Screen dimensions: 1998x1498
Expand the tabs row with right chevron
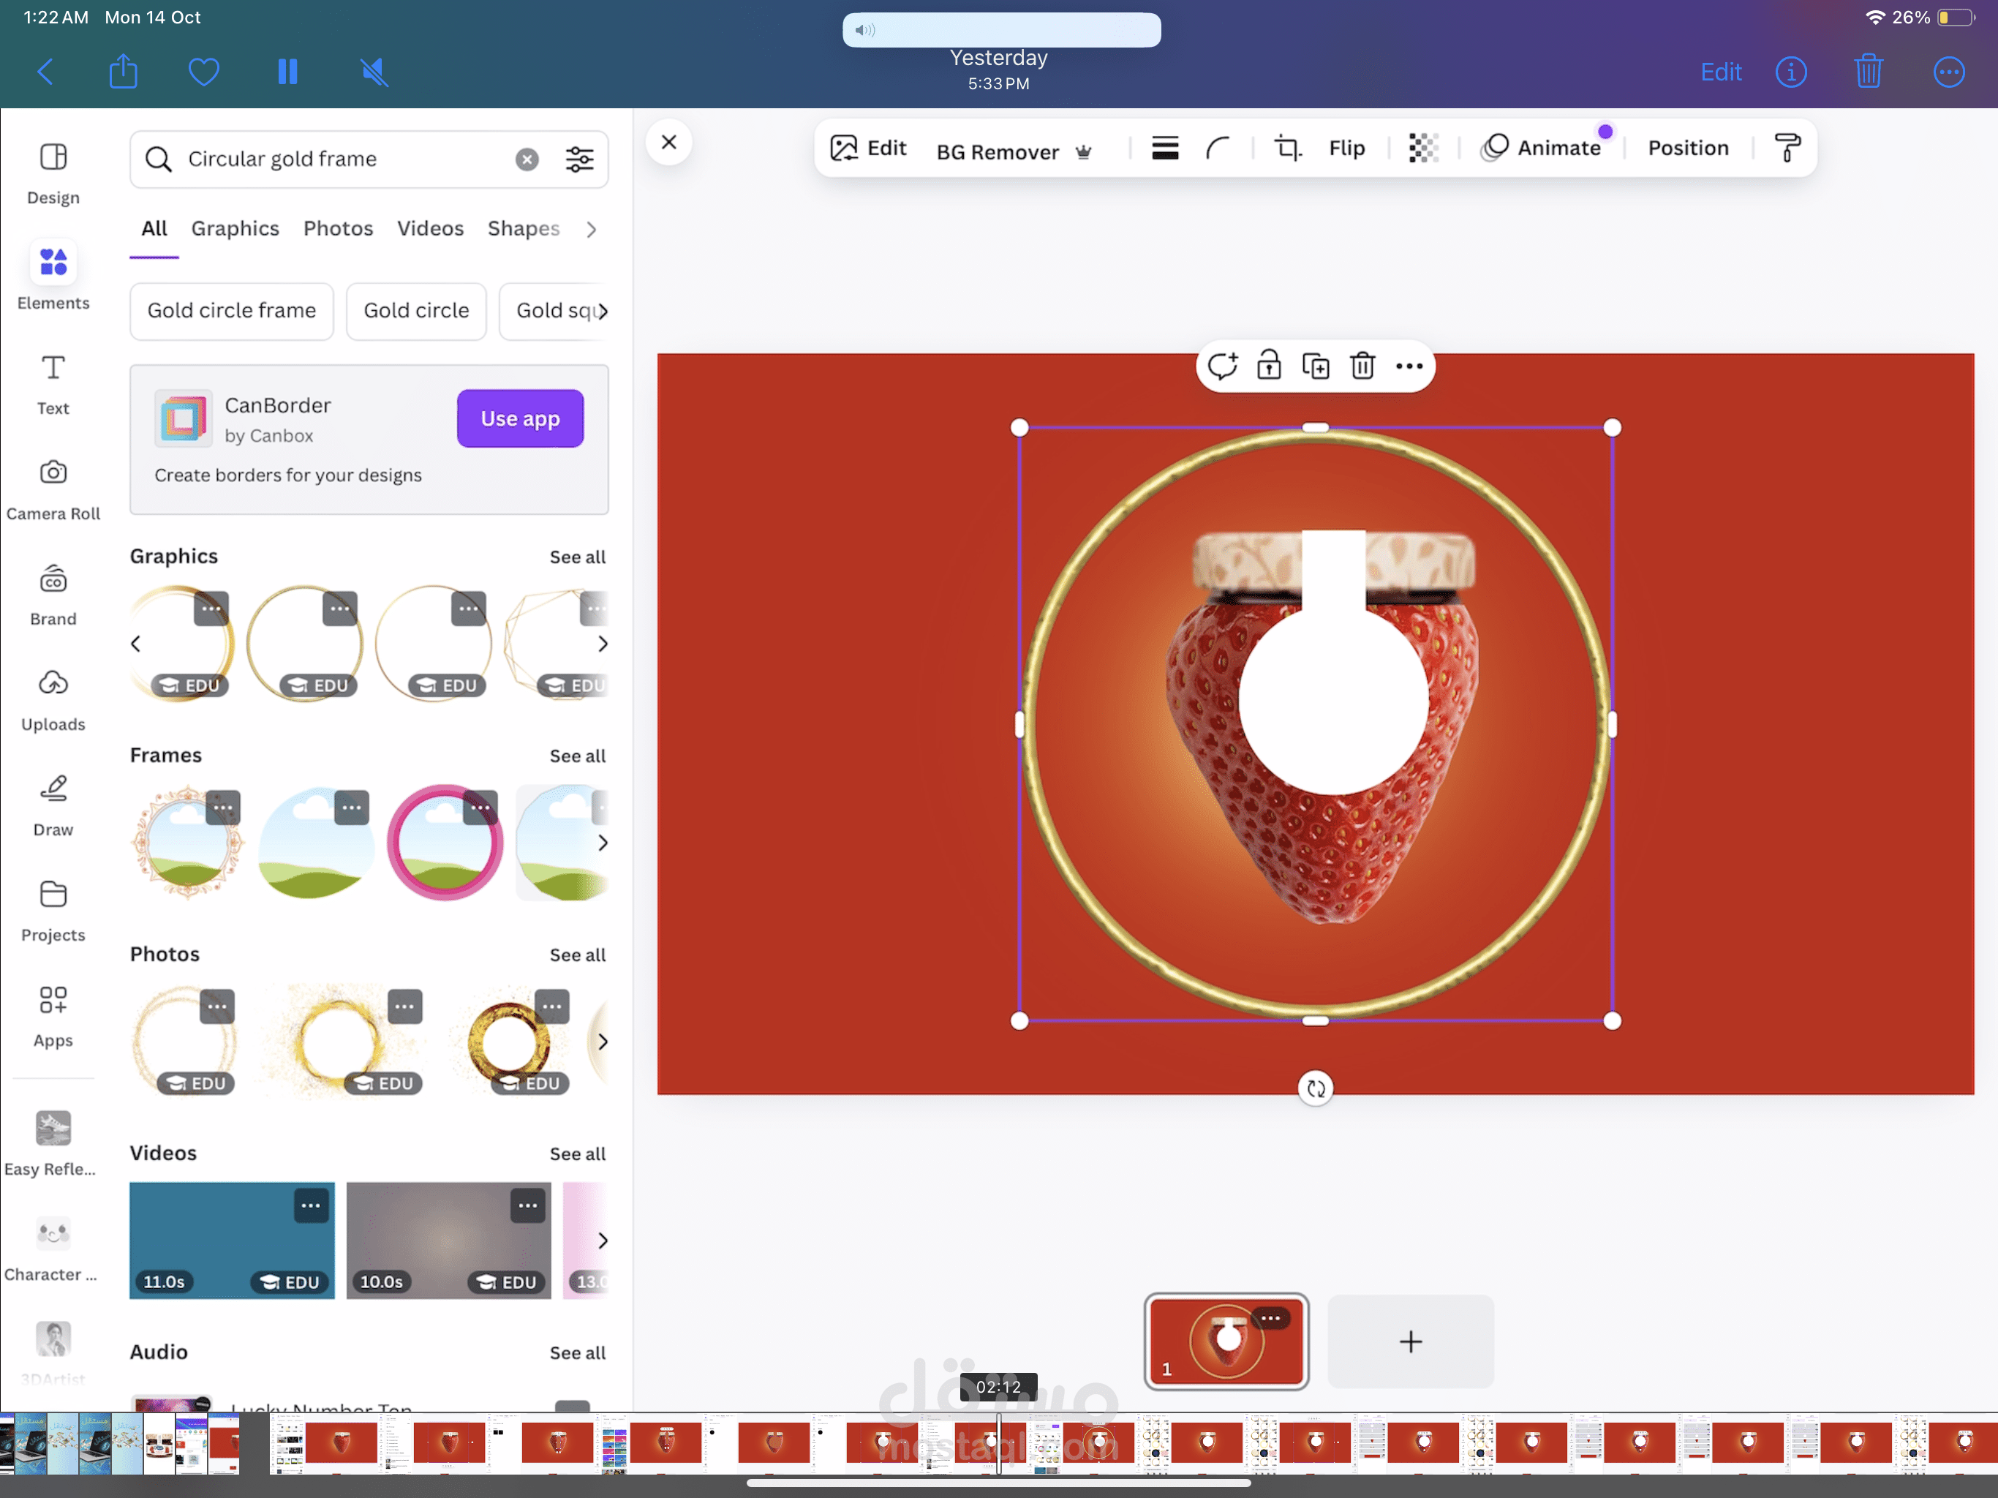pos(592,230)
